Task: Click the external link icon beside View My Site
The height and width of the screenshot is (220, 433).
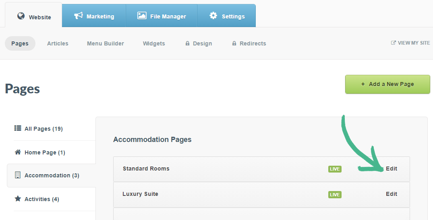Action: pos(394,43)
